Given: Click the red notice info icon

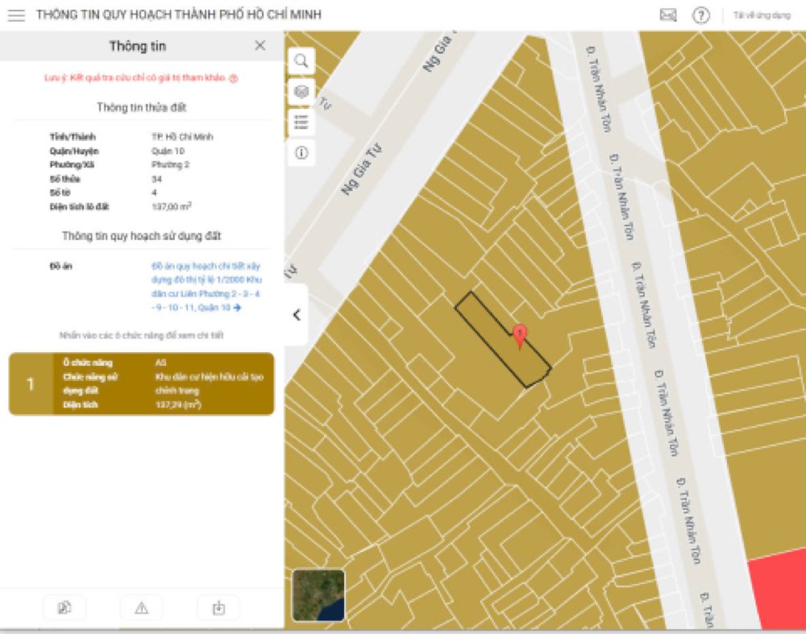Looking at the screenshot, I should [234, 78].
